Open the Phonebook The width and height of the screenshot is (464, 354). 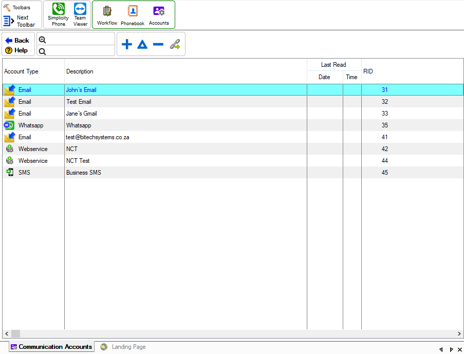pyautogui.click(x=132, y=14)
